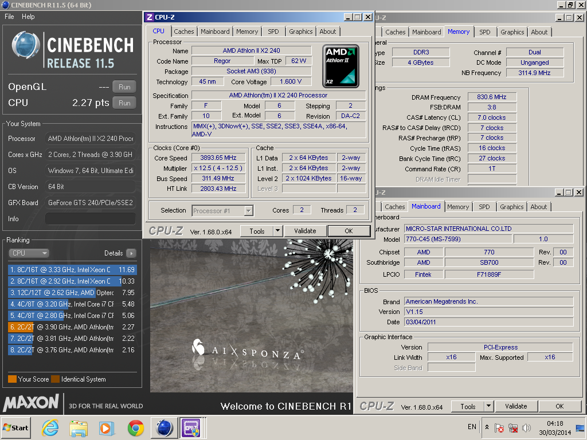Click the CPU-Z title bar Z icon
Screen dimensions: 587x440
(x=150, y=17)
